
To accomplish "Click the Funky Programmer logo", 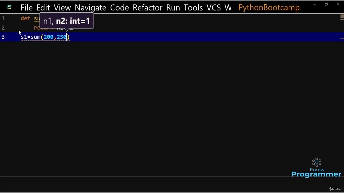I will coord(316,168).
